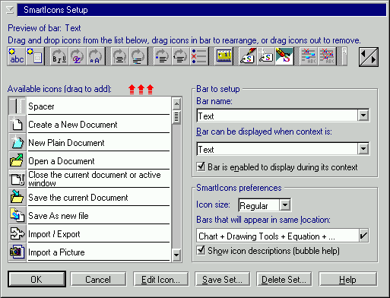Open the dialog system menu in title bar

[10, 10]
